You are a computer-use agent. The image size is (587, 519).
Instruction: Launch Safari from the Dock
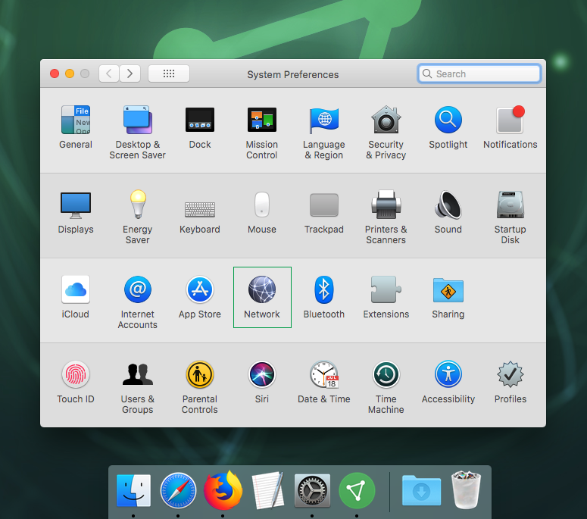[178, 490]
